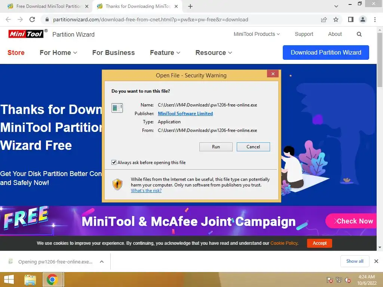Close the Security Warning dialog
Image resolution: width=383 pixels, height=287 pixels.
[x=273, y=74]
